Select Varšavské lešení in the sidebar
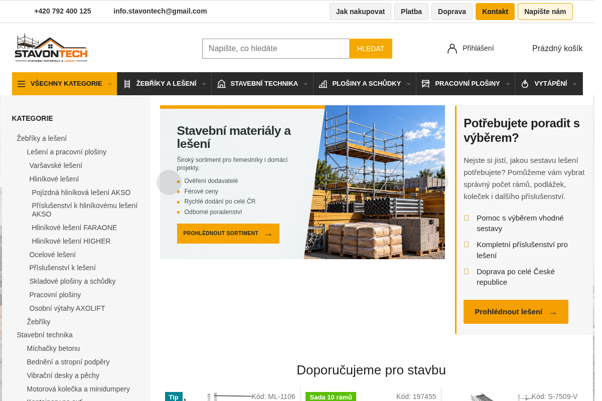602x401 pixels. [56, 165]
